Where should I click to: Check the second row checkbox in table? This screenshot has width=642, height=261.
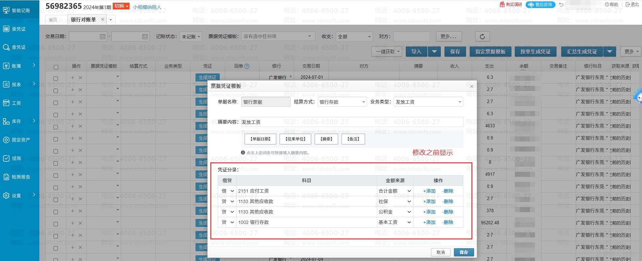(56, 91)
